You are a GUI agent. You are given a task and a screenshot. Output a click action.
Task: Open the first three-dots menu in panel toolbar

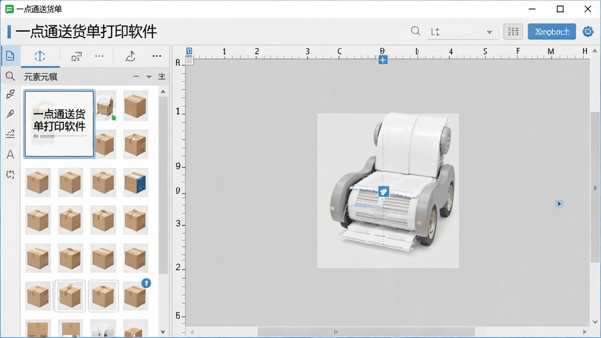(x=99, y=56)
